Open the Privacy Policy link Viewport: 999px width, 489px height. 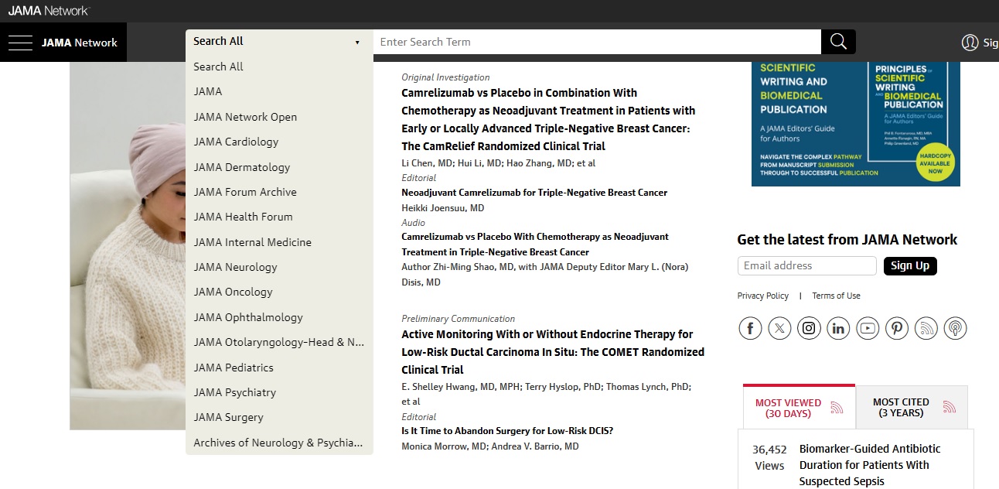(763, 296)
